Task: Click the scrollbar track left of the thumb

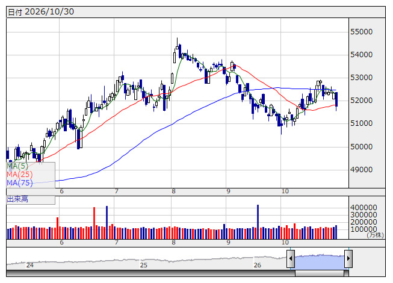Action: 150,273
